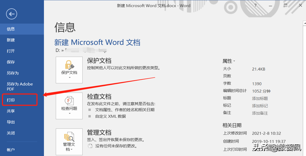
Task: Open the 帐户 account page
Action: (22, 150)
